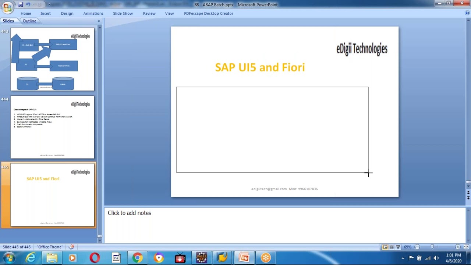Open the Action Center flag icon
This screenshot has width=471, height=265.
click(x=411, y=258)
